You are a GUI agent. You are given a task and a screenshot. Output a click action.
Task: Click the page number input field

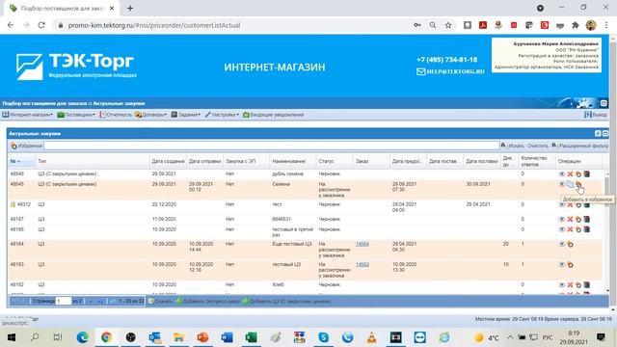pyautogui.click(x=63, y=302)
